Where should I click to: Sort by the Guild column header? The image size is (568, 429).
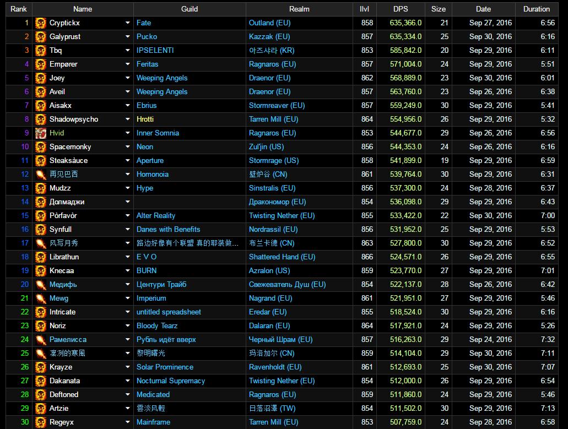pos(190,9)
